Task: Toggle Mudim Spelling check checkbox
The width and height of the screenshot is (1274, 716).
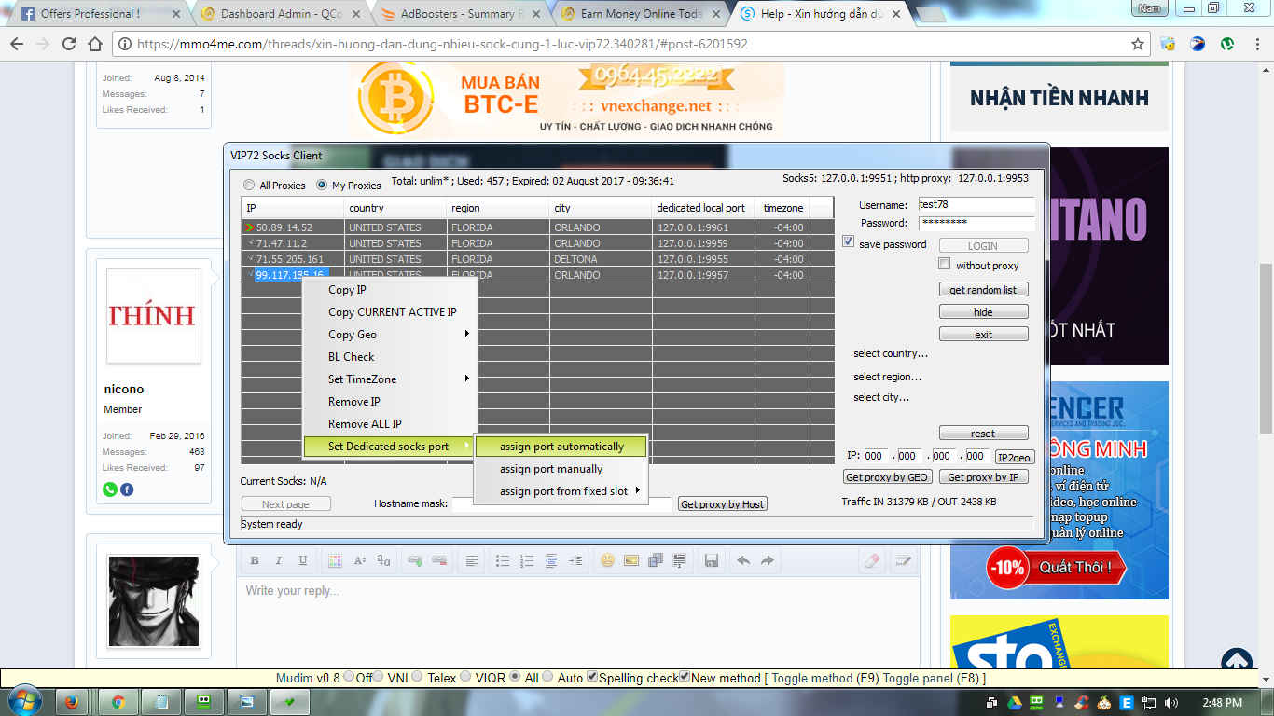Action: 591,678
